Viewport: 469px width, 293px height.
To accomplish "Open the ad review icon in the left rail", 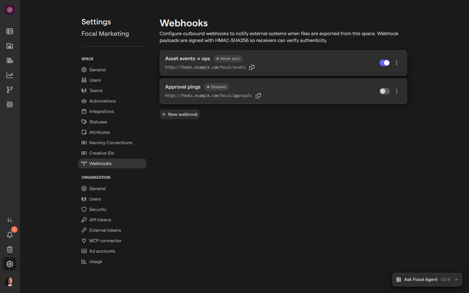I will pos(10,61).
